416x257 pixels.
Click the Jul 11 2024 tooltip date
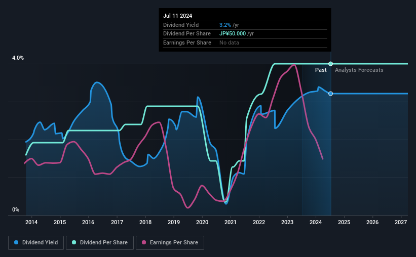click(x=177, y=16)
